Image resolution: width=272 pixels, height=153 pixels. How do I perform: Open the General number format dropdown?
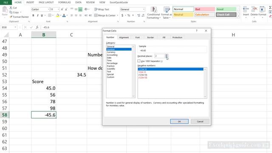coord(144,9)
